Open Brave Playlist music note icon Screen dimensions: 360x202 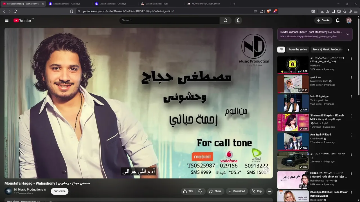(x=328, y=11)
